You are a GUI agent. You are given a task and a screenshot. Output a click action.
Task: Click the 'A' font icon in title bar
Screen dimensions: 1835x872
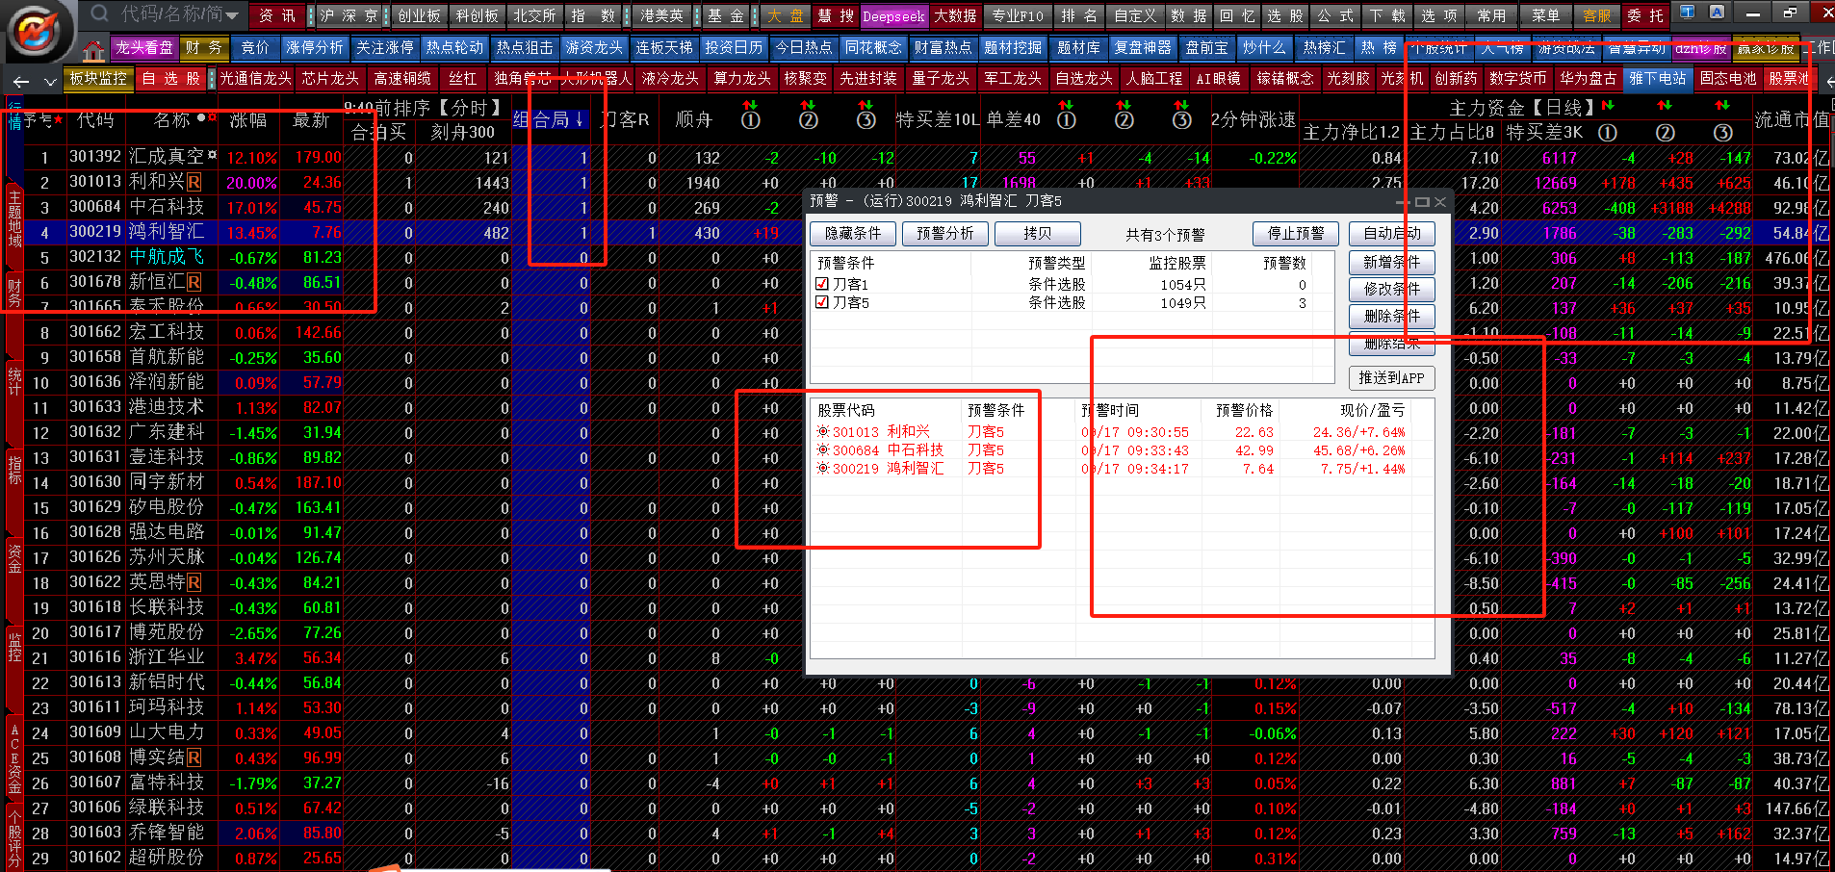(x=1717, y=13)
